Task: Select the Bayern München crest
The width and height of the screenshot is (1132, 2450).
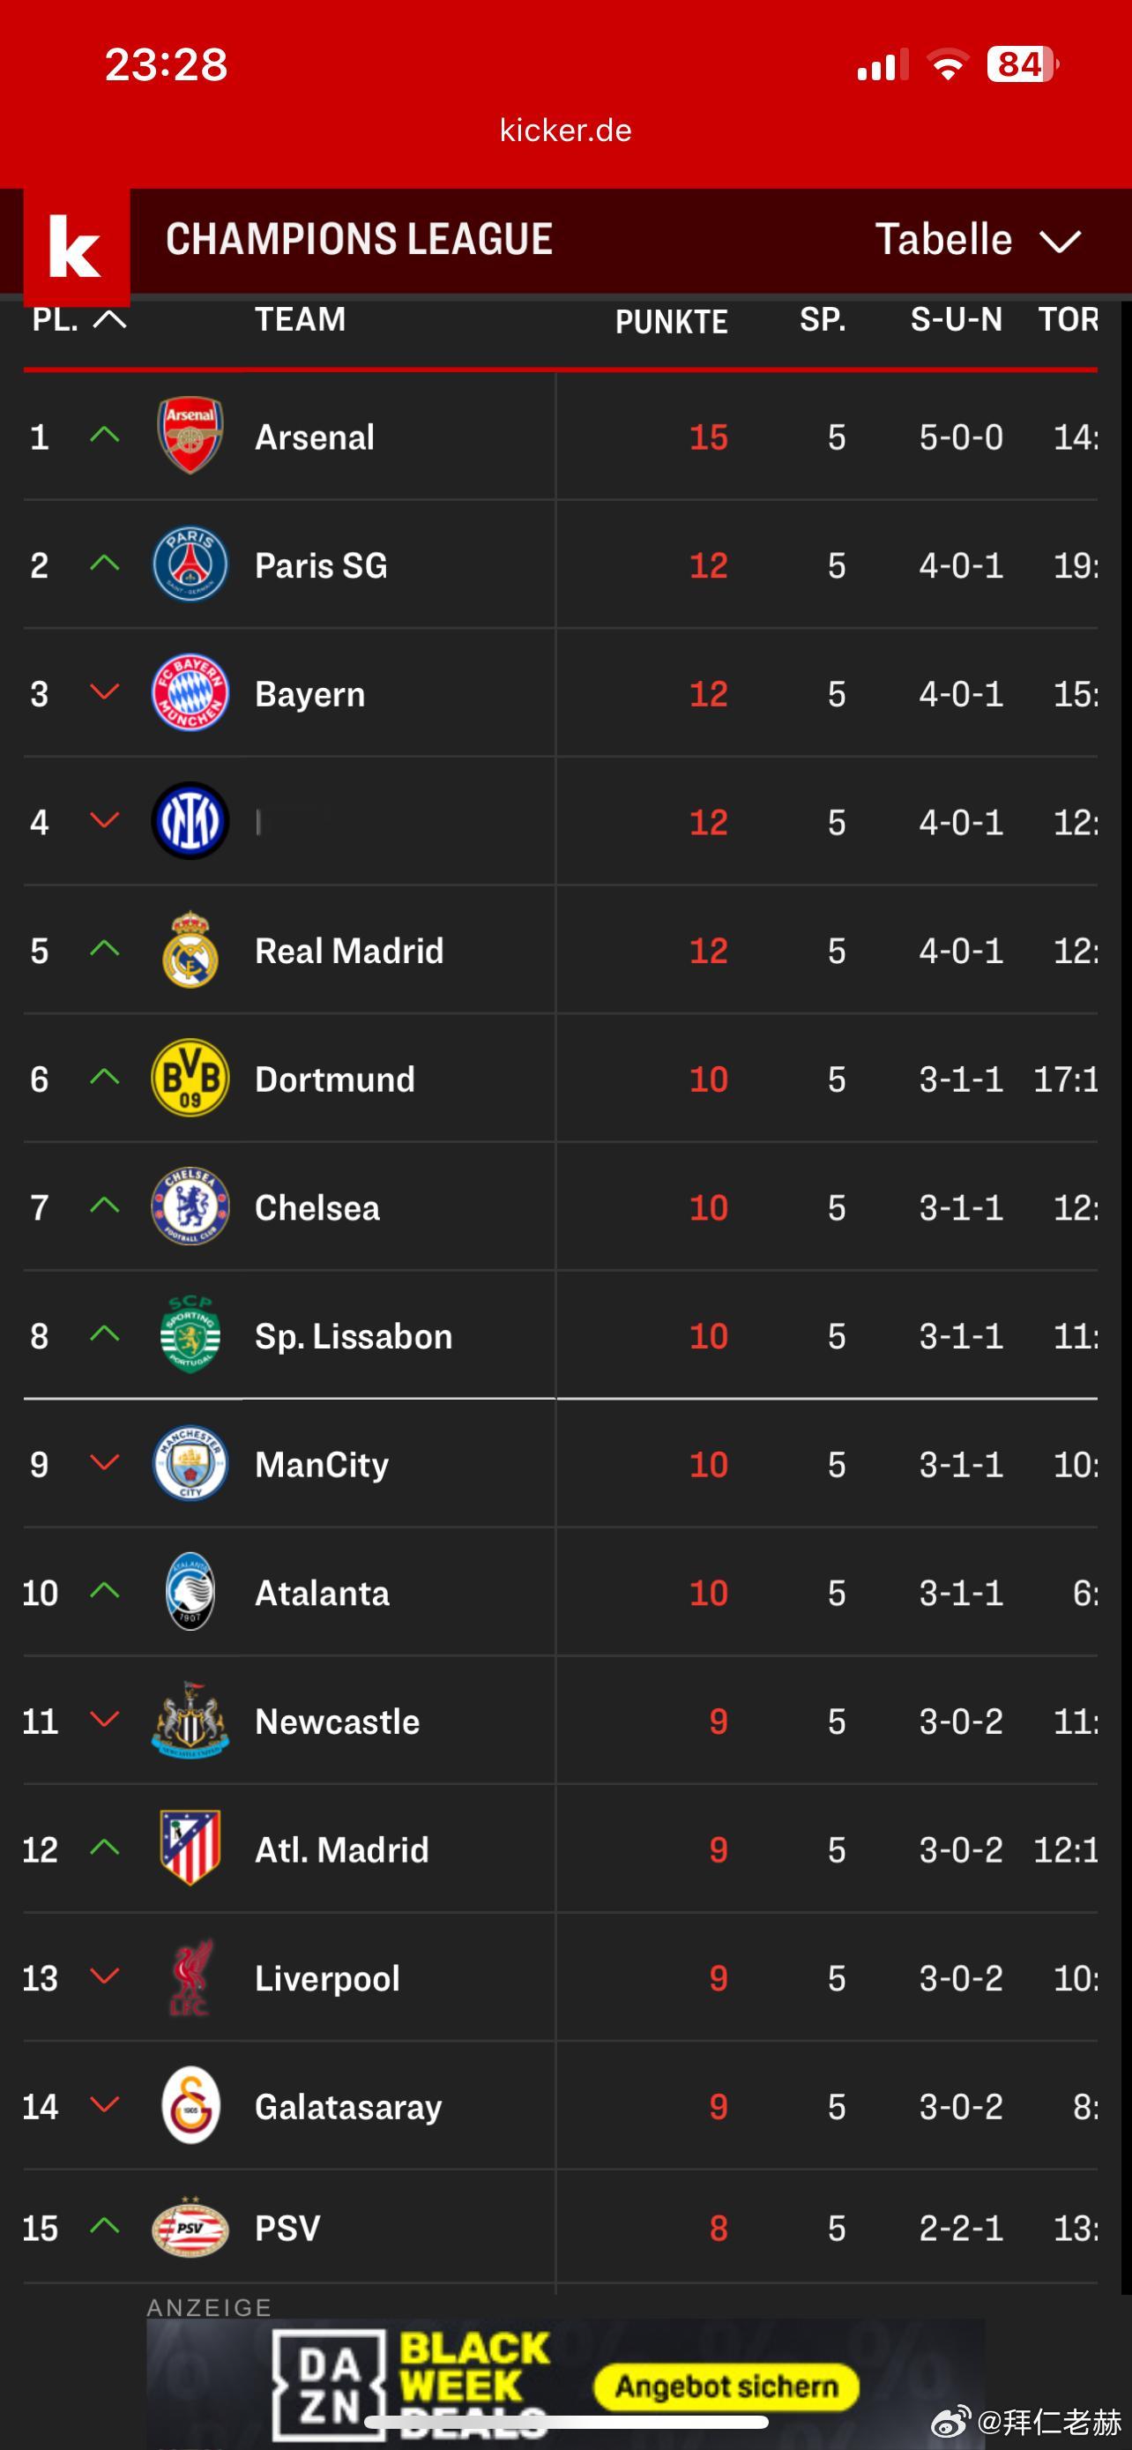Action: pos(190,693)
